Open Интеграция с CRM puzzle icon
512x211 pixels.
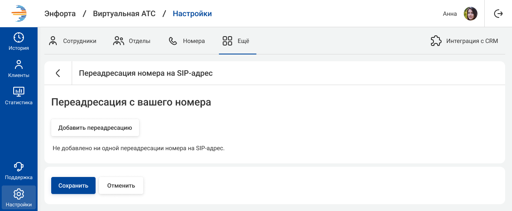[x=436, y=41]
